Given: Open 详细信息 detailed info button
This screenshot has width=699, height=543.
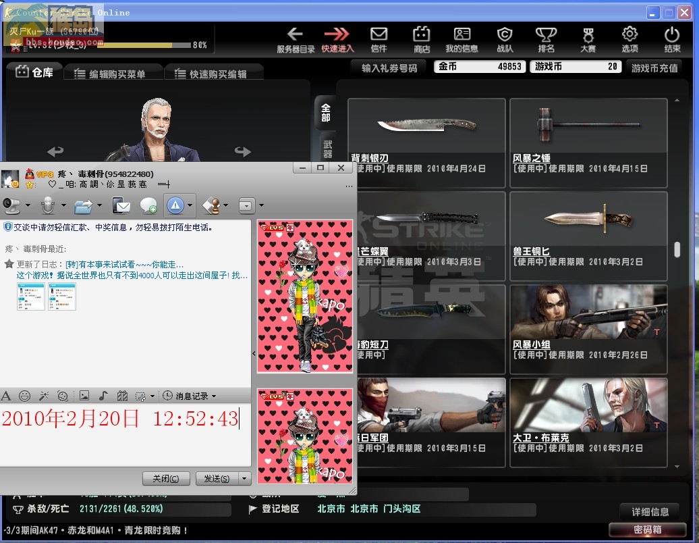Looking at the screenshot, I should pyautogui.click(x=650, y=511).
